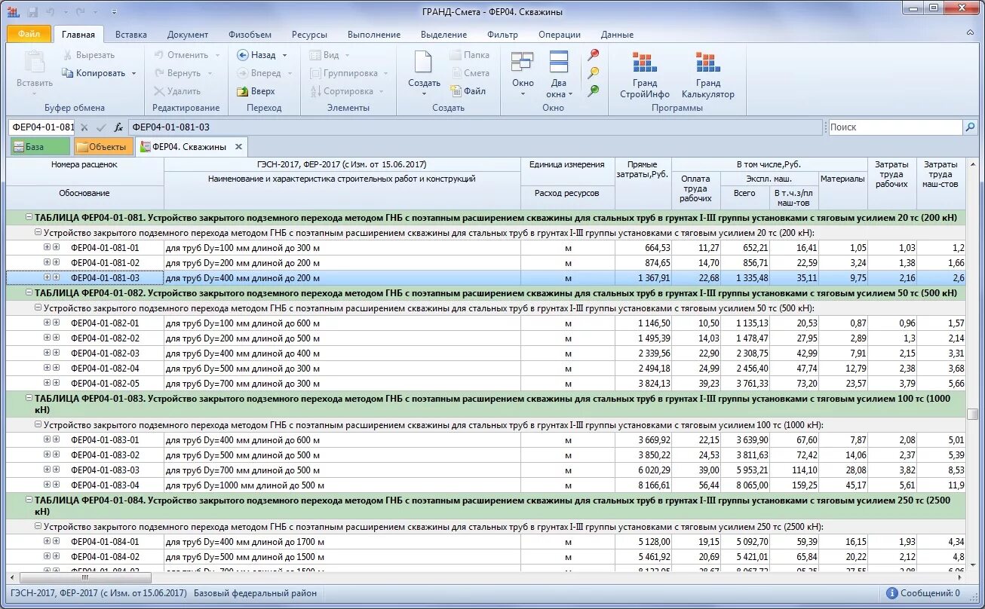Click the Группировка button
The height and width of the screenshot is (609, 985).
pyautogui.click(x=343, y=73)
